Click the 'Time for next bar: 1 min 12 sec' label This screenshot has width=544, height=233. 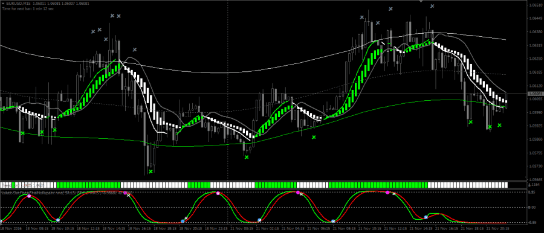pyautogui.click(x=28, y=8)
